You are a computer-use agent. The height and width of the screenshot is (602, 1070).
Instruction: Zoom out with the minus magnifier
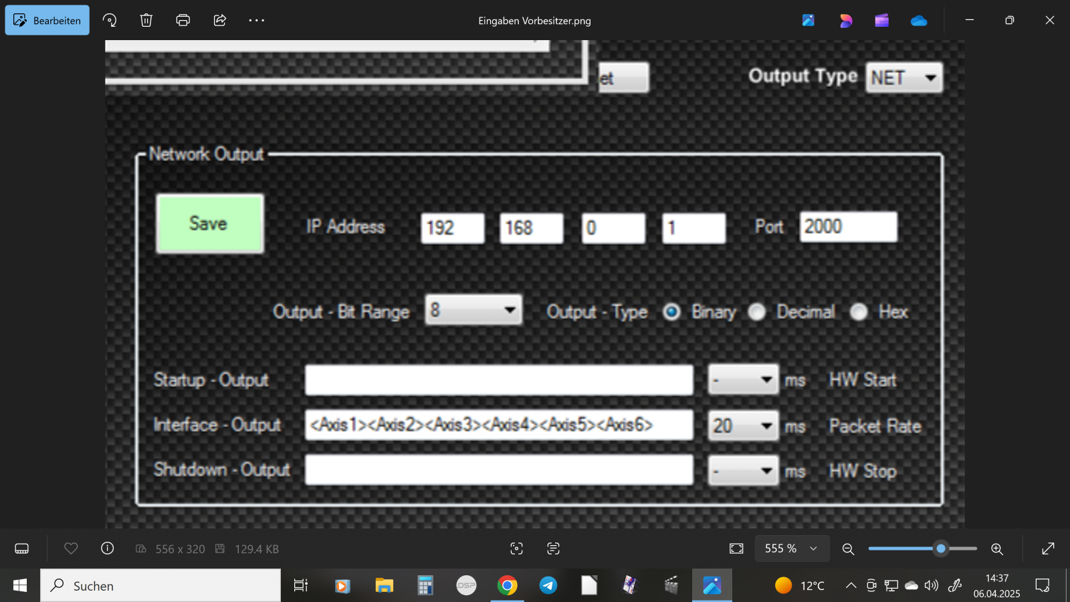[x=848, y=549]
